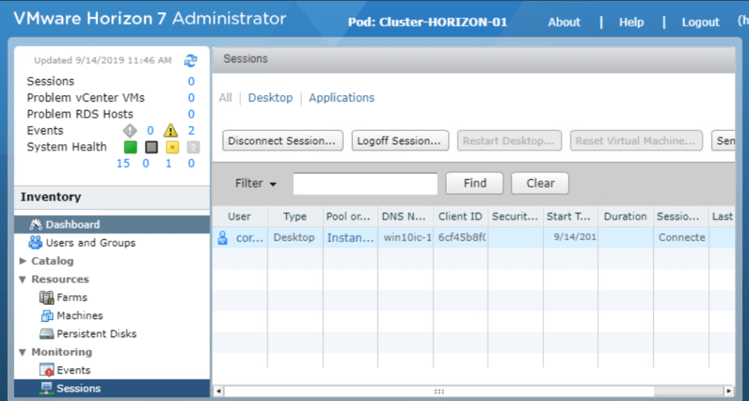Collapse the Monitoring tree section

23,353
